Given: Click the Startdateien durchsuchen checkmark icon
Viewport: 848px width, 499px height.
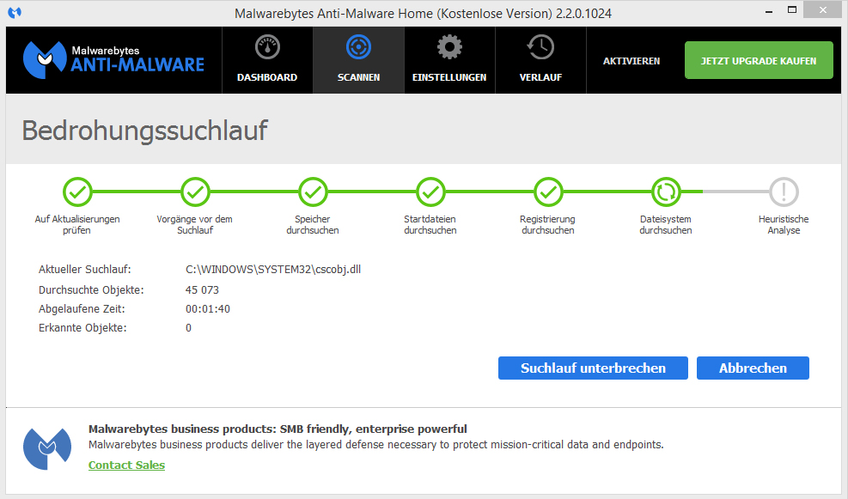Looking at the screenshot, I should 430,192.
